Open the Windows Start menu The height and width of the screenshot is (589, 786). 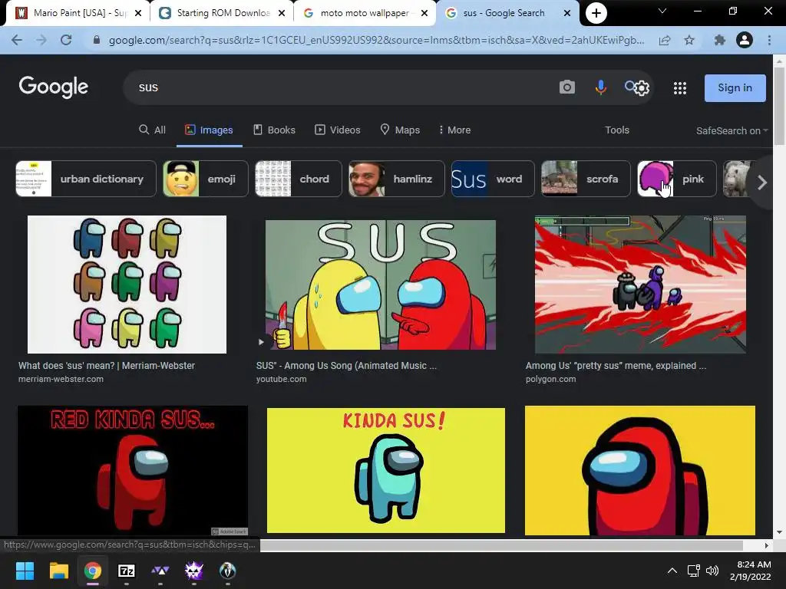(x=25, y=571)
